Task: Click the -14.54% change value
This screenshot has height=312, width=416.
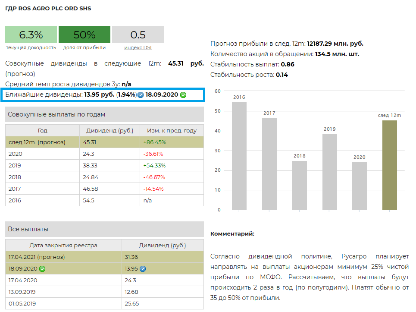Action: [x=153, y=189]
